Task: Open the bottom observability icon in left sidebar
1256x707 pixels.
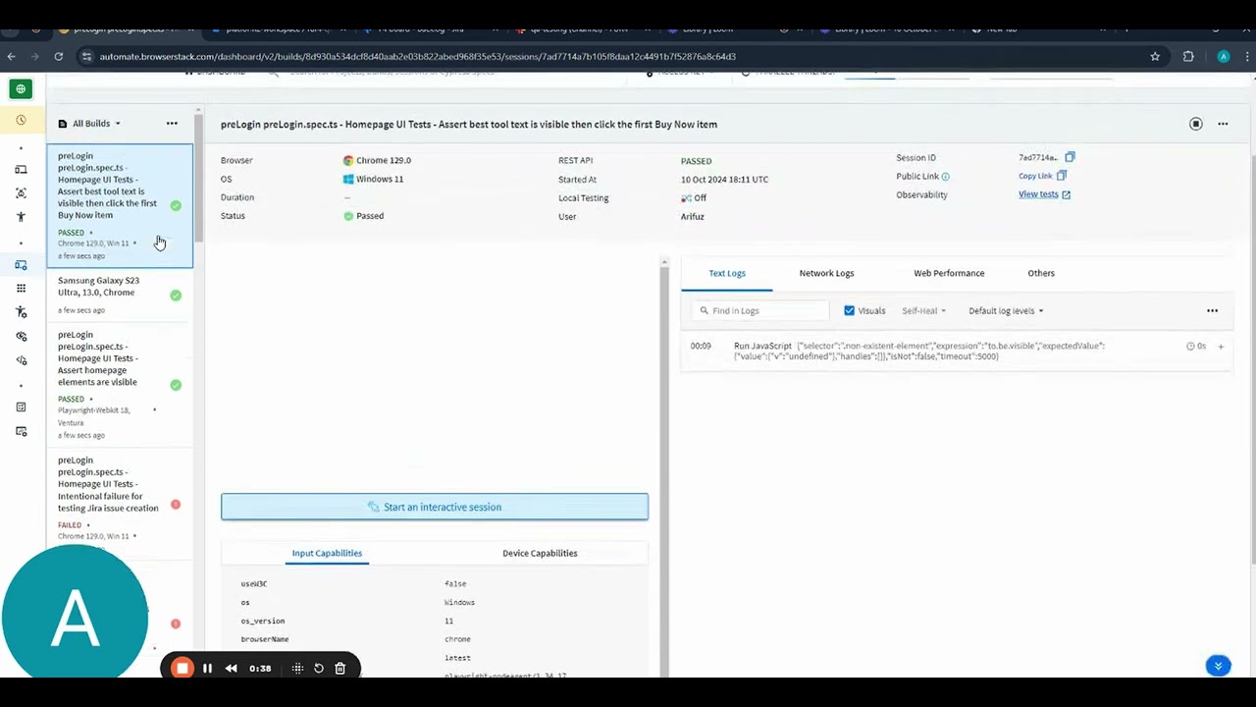Action: point(21,432)
